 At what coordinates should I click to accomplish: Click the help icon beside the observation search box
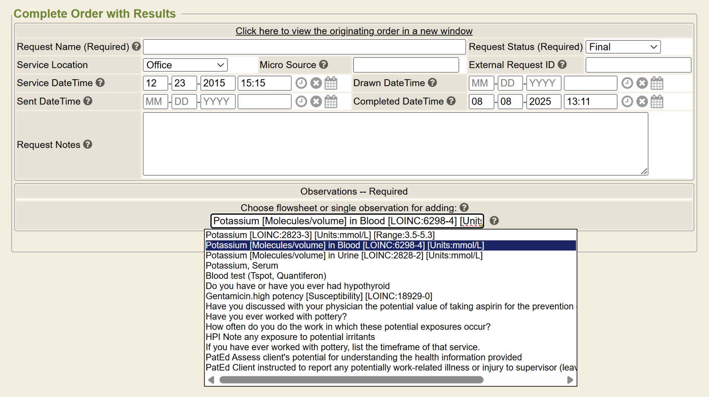point(494,221)
